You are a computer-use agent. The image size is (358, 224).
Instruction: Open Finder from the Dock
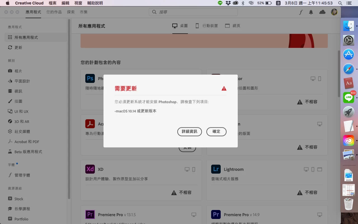point(348,26)
